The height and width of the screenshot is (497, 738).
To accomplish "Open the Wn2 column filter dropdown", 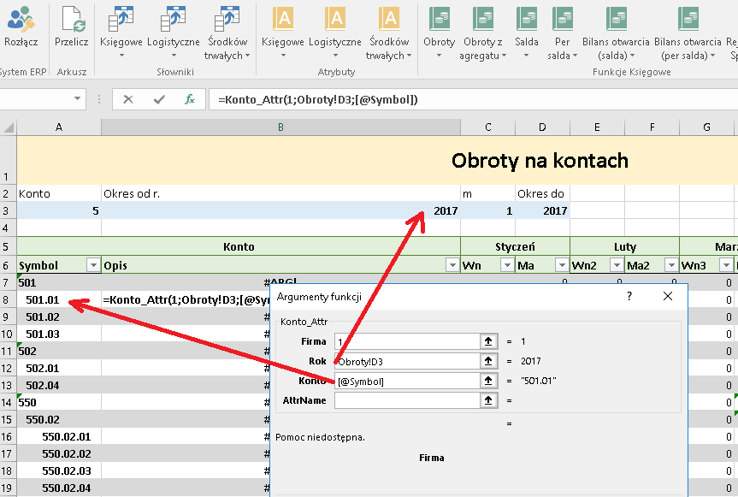I will click(x=617, y=265).
